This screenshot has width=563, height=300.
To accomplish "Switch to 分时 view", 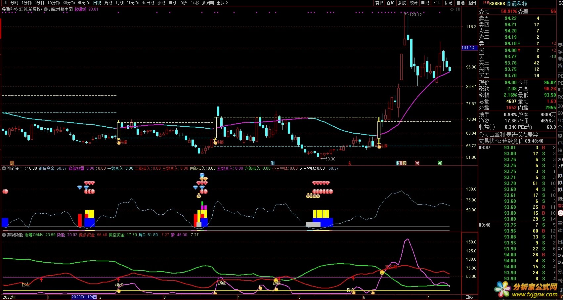I will pyautogui.click(x=14, y=3).
